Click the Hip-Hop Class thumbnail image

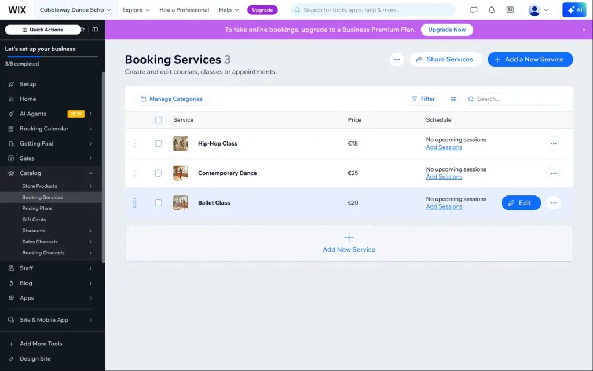(181, 144)
